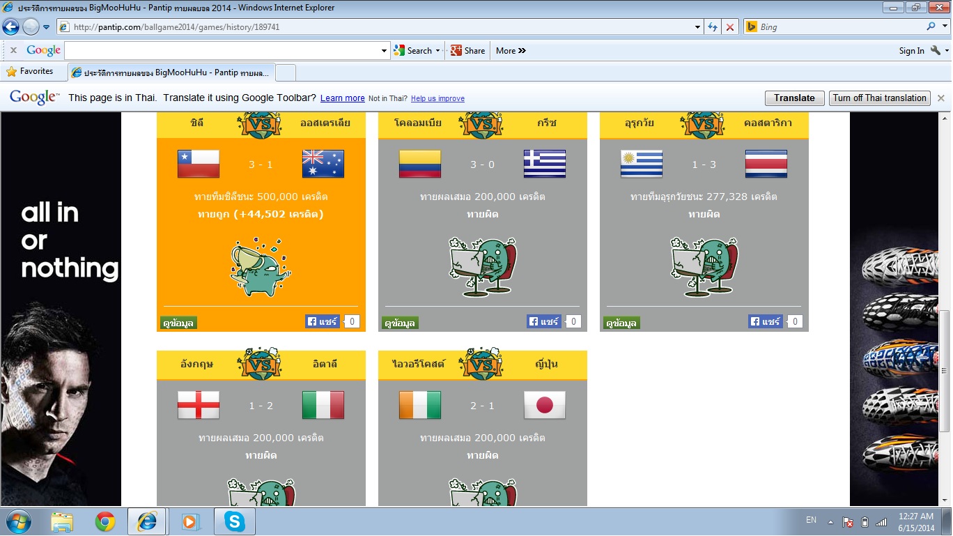Share the Uruguay vs Costa Rica result on Facebook
Image resolution: width=953 pixels, height=536 pixels.
coord(766,321)
